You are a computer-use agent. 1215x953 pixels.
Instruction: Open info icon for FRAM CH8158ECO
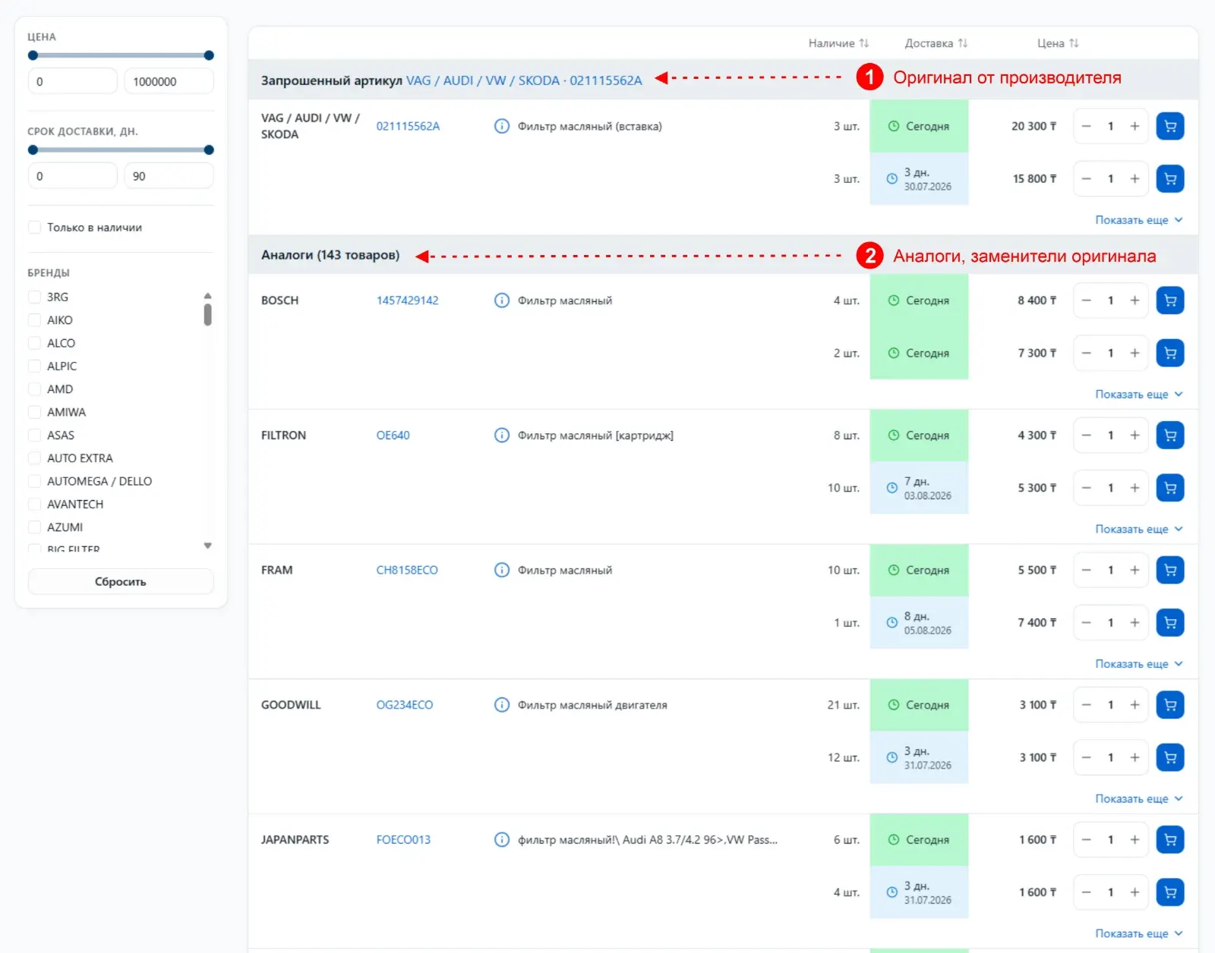click(502, 570)
